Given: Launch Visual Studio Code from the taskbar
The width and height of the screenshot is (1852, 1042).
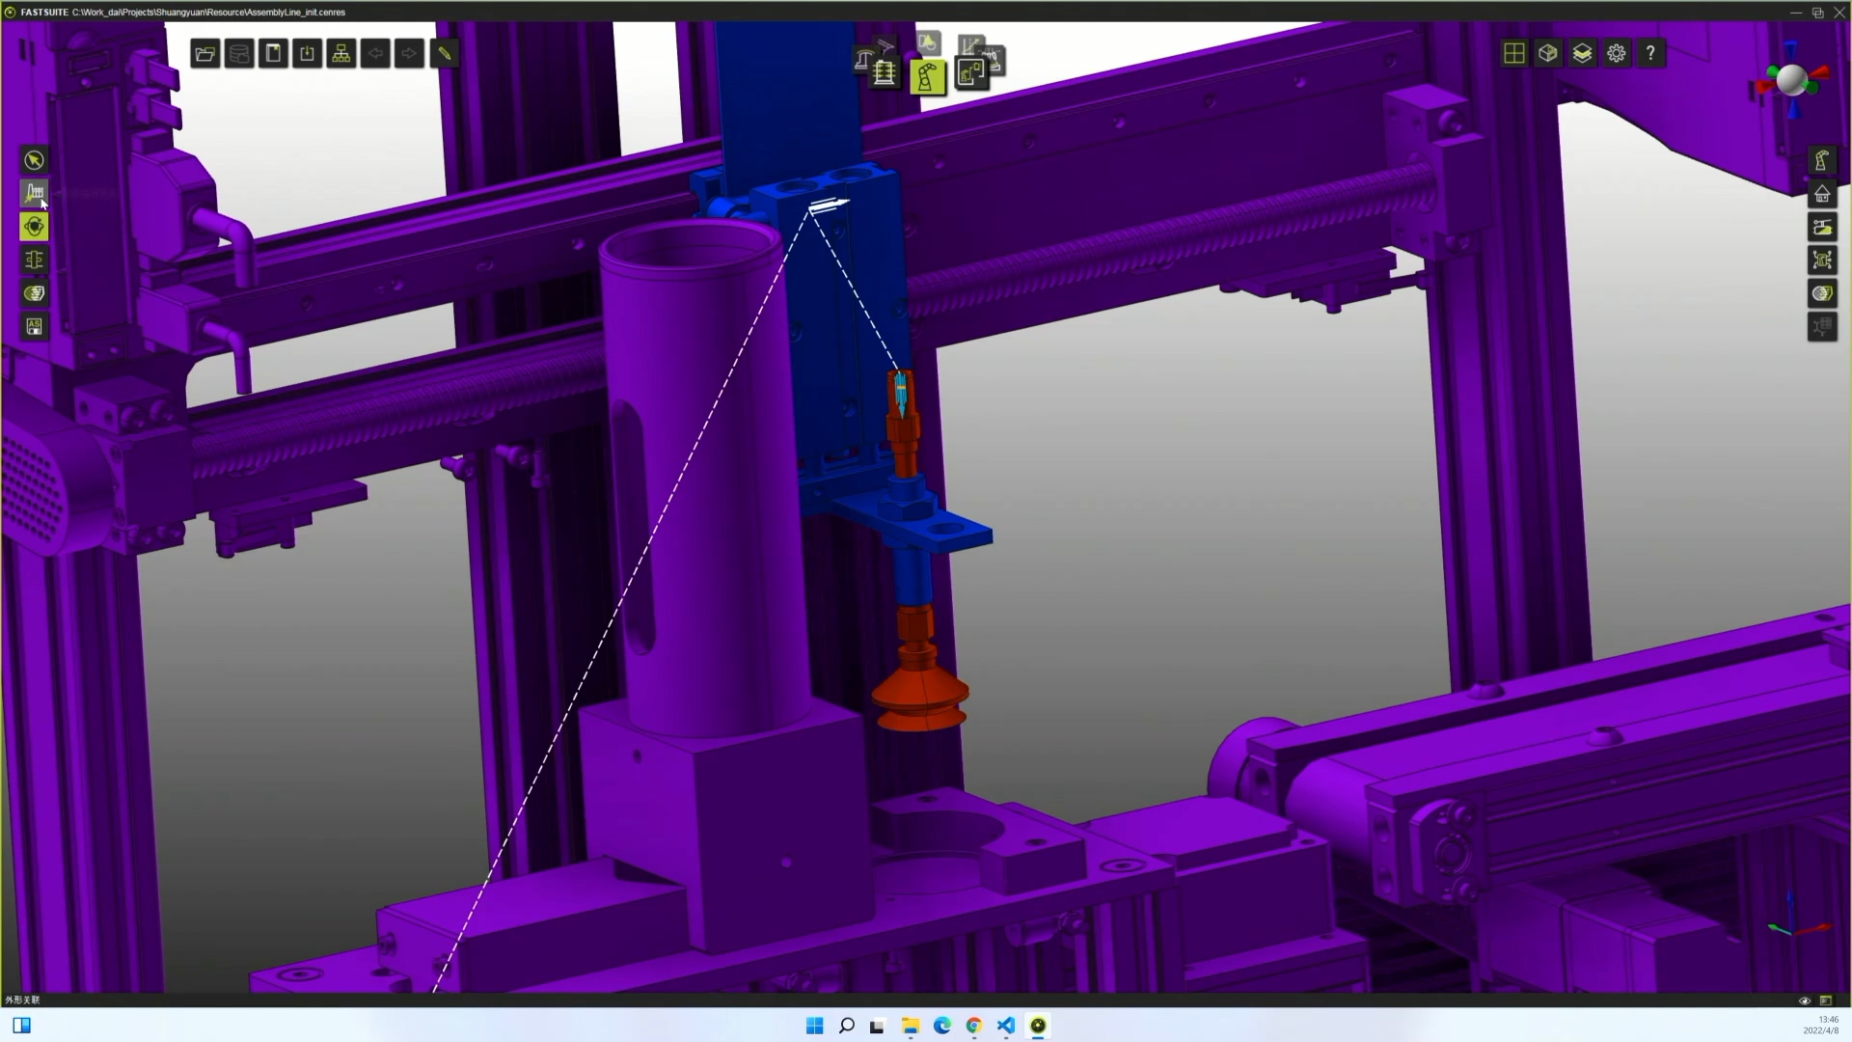Looking at the screenshot, I should coord(1005,1026).
